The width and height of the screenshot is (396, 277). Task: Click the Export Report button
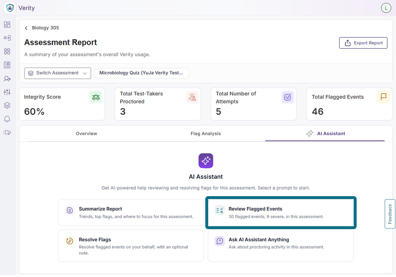(363, 43)
